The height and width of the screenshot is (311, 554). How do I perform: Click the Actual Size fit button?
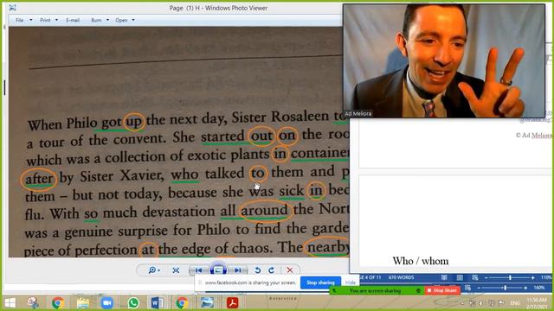(176, 270)
